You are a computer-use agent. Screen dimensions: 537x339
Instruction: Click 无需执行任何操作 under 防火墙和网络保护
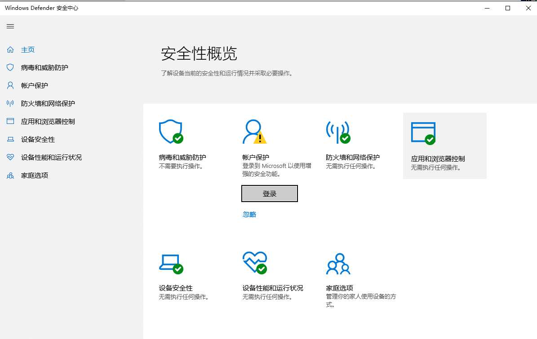point(351,166)
